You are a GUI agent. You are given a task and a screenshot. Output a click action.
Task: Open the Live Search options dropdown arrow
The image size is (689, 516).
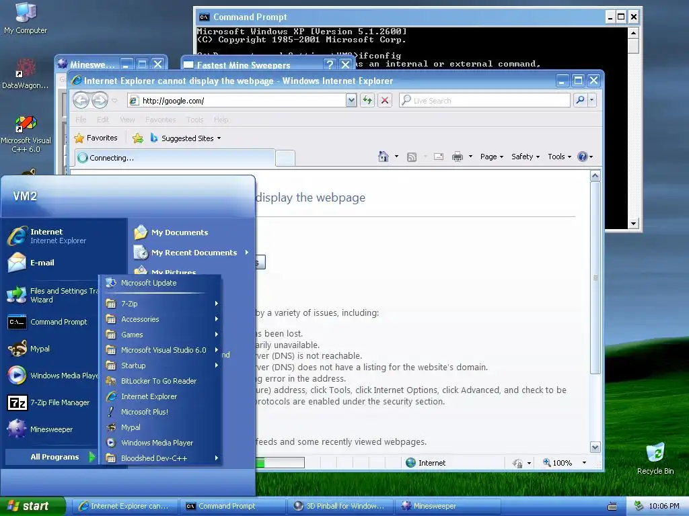(x=592, y=100)
